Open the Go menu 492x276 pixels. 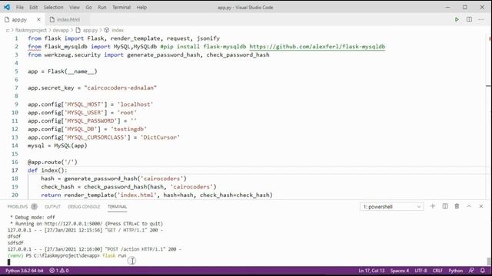89,7
